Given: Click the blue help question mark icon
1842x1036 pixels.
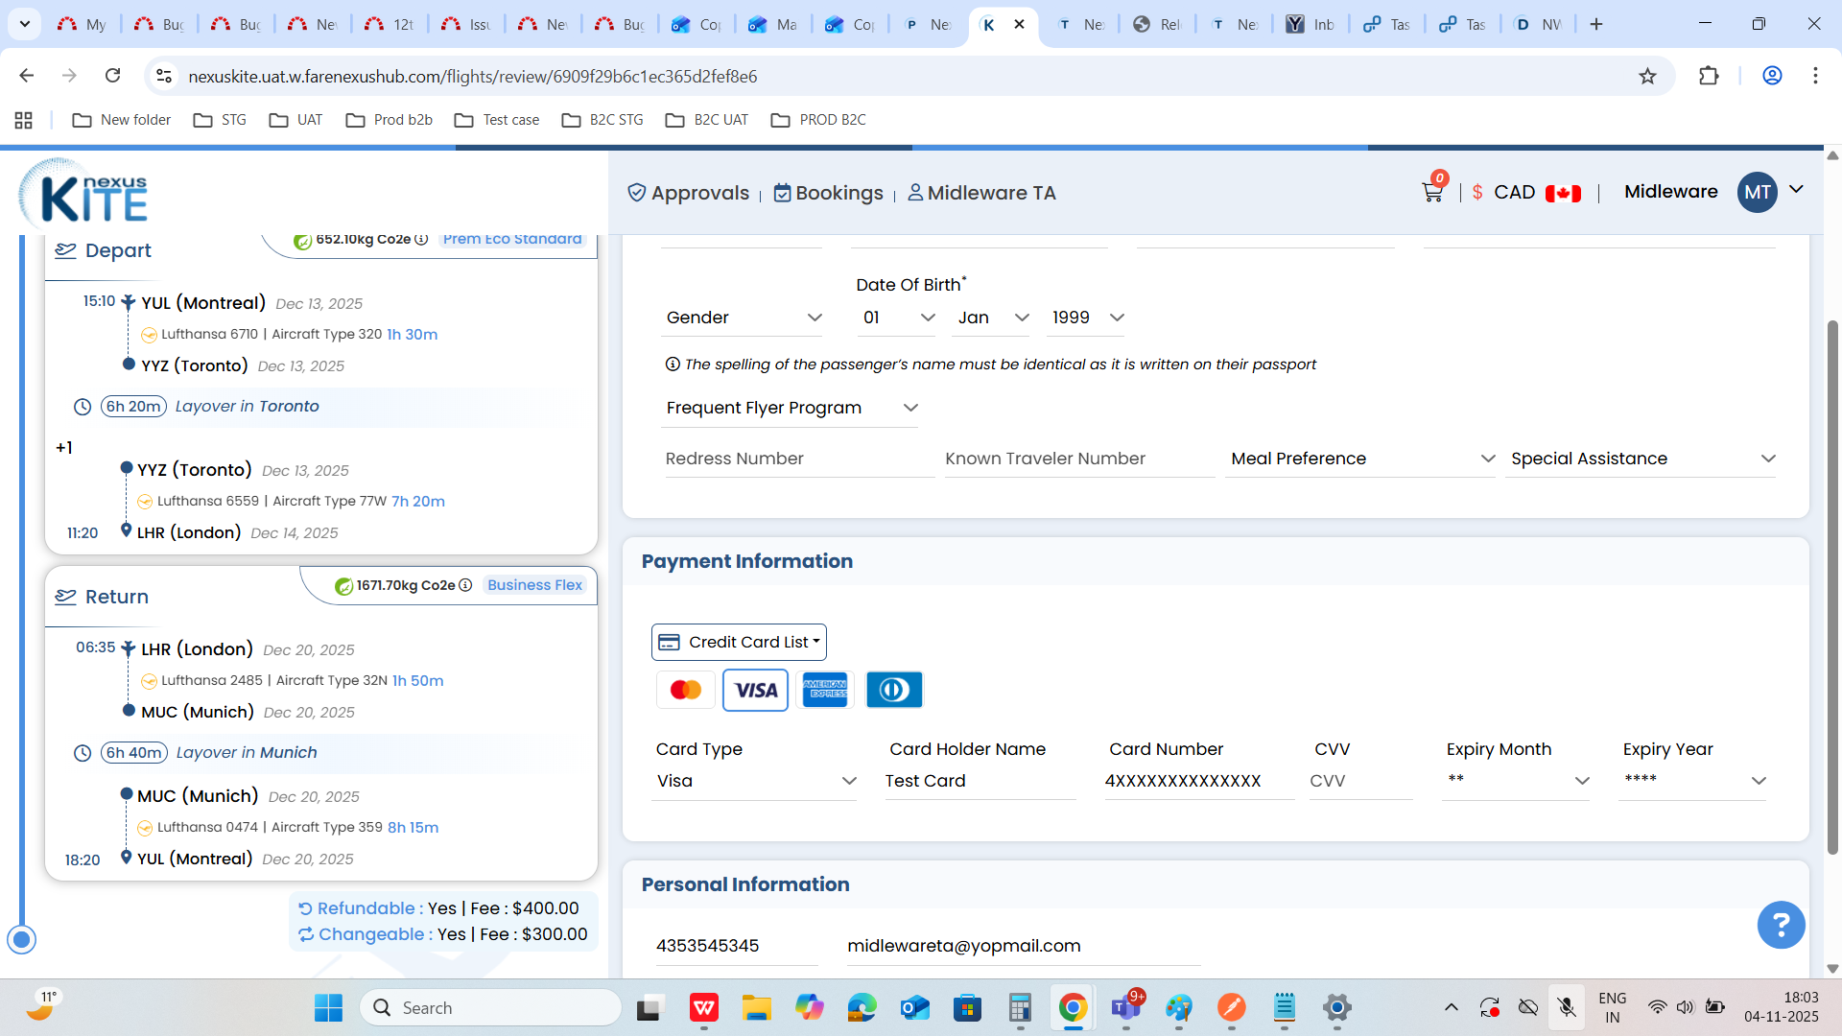Looking at the screenshot, I should [1781, 925].
